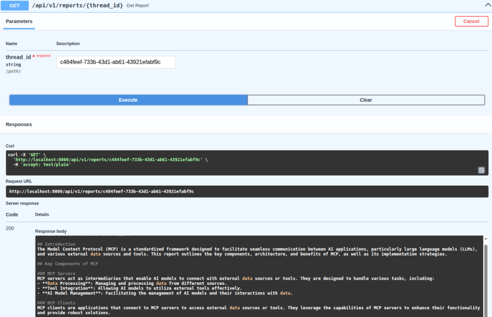Click the thread_id parameter name label
Screen dimensions: 492x317
coord(18,57)
